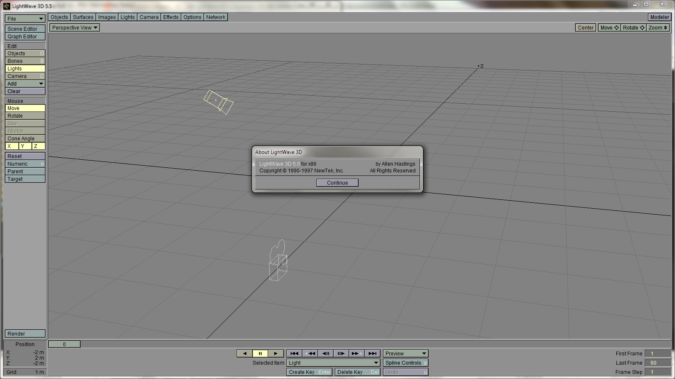Click the Last Frame field showing 60

657,363
